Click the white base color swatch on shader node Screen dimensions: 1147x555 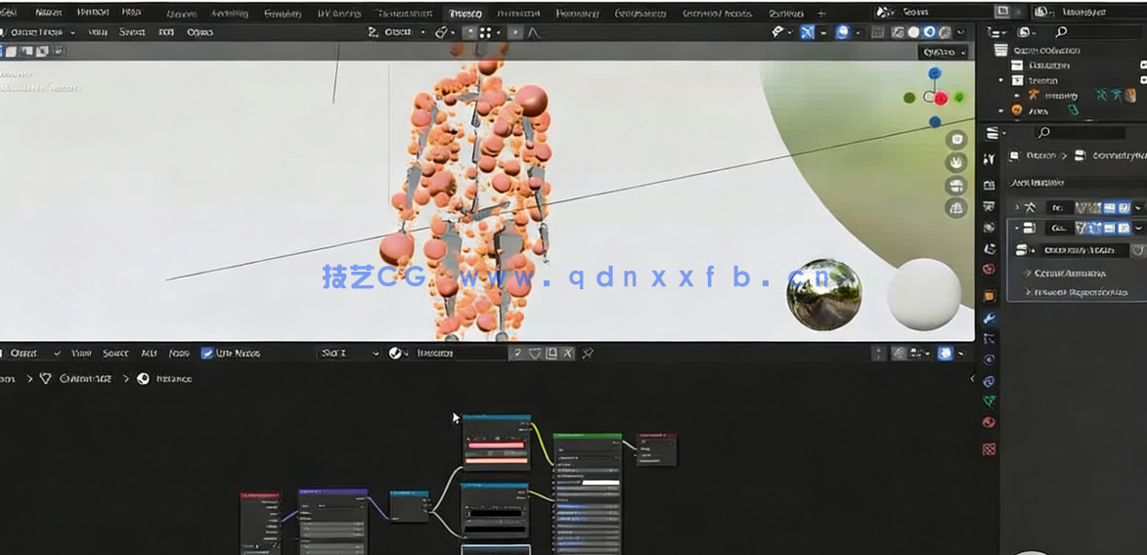[x=601, y=483]
